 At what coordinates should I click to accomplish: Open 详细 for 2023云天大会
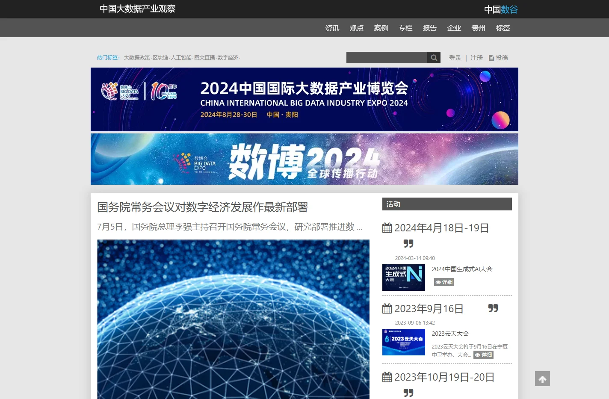click(484, 355)
